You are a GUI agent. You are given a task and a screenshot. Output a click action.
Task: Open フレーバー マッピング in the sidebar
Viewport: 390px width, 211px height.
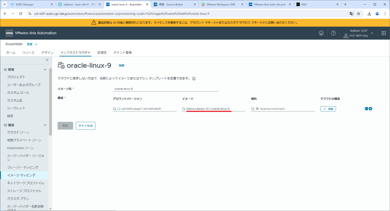coord(23,167)
